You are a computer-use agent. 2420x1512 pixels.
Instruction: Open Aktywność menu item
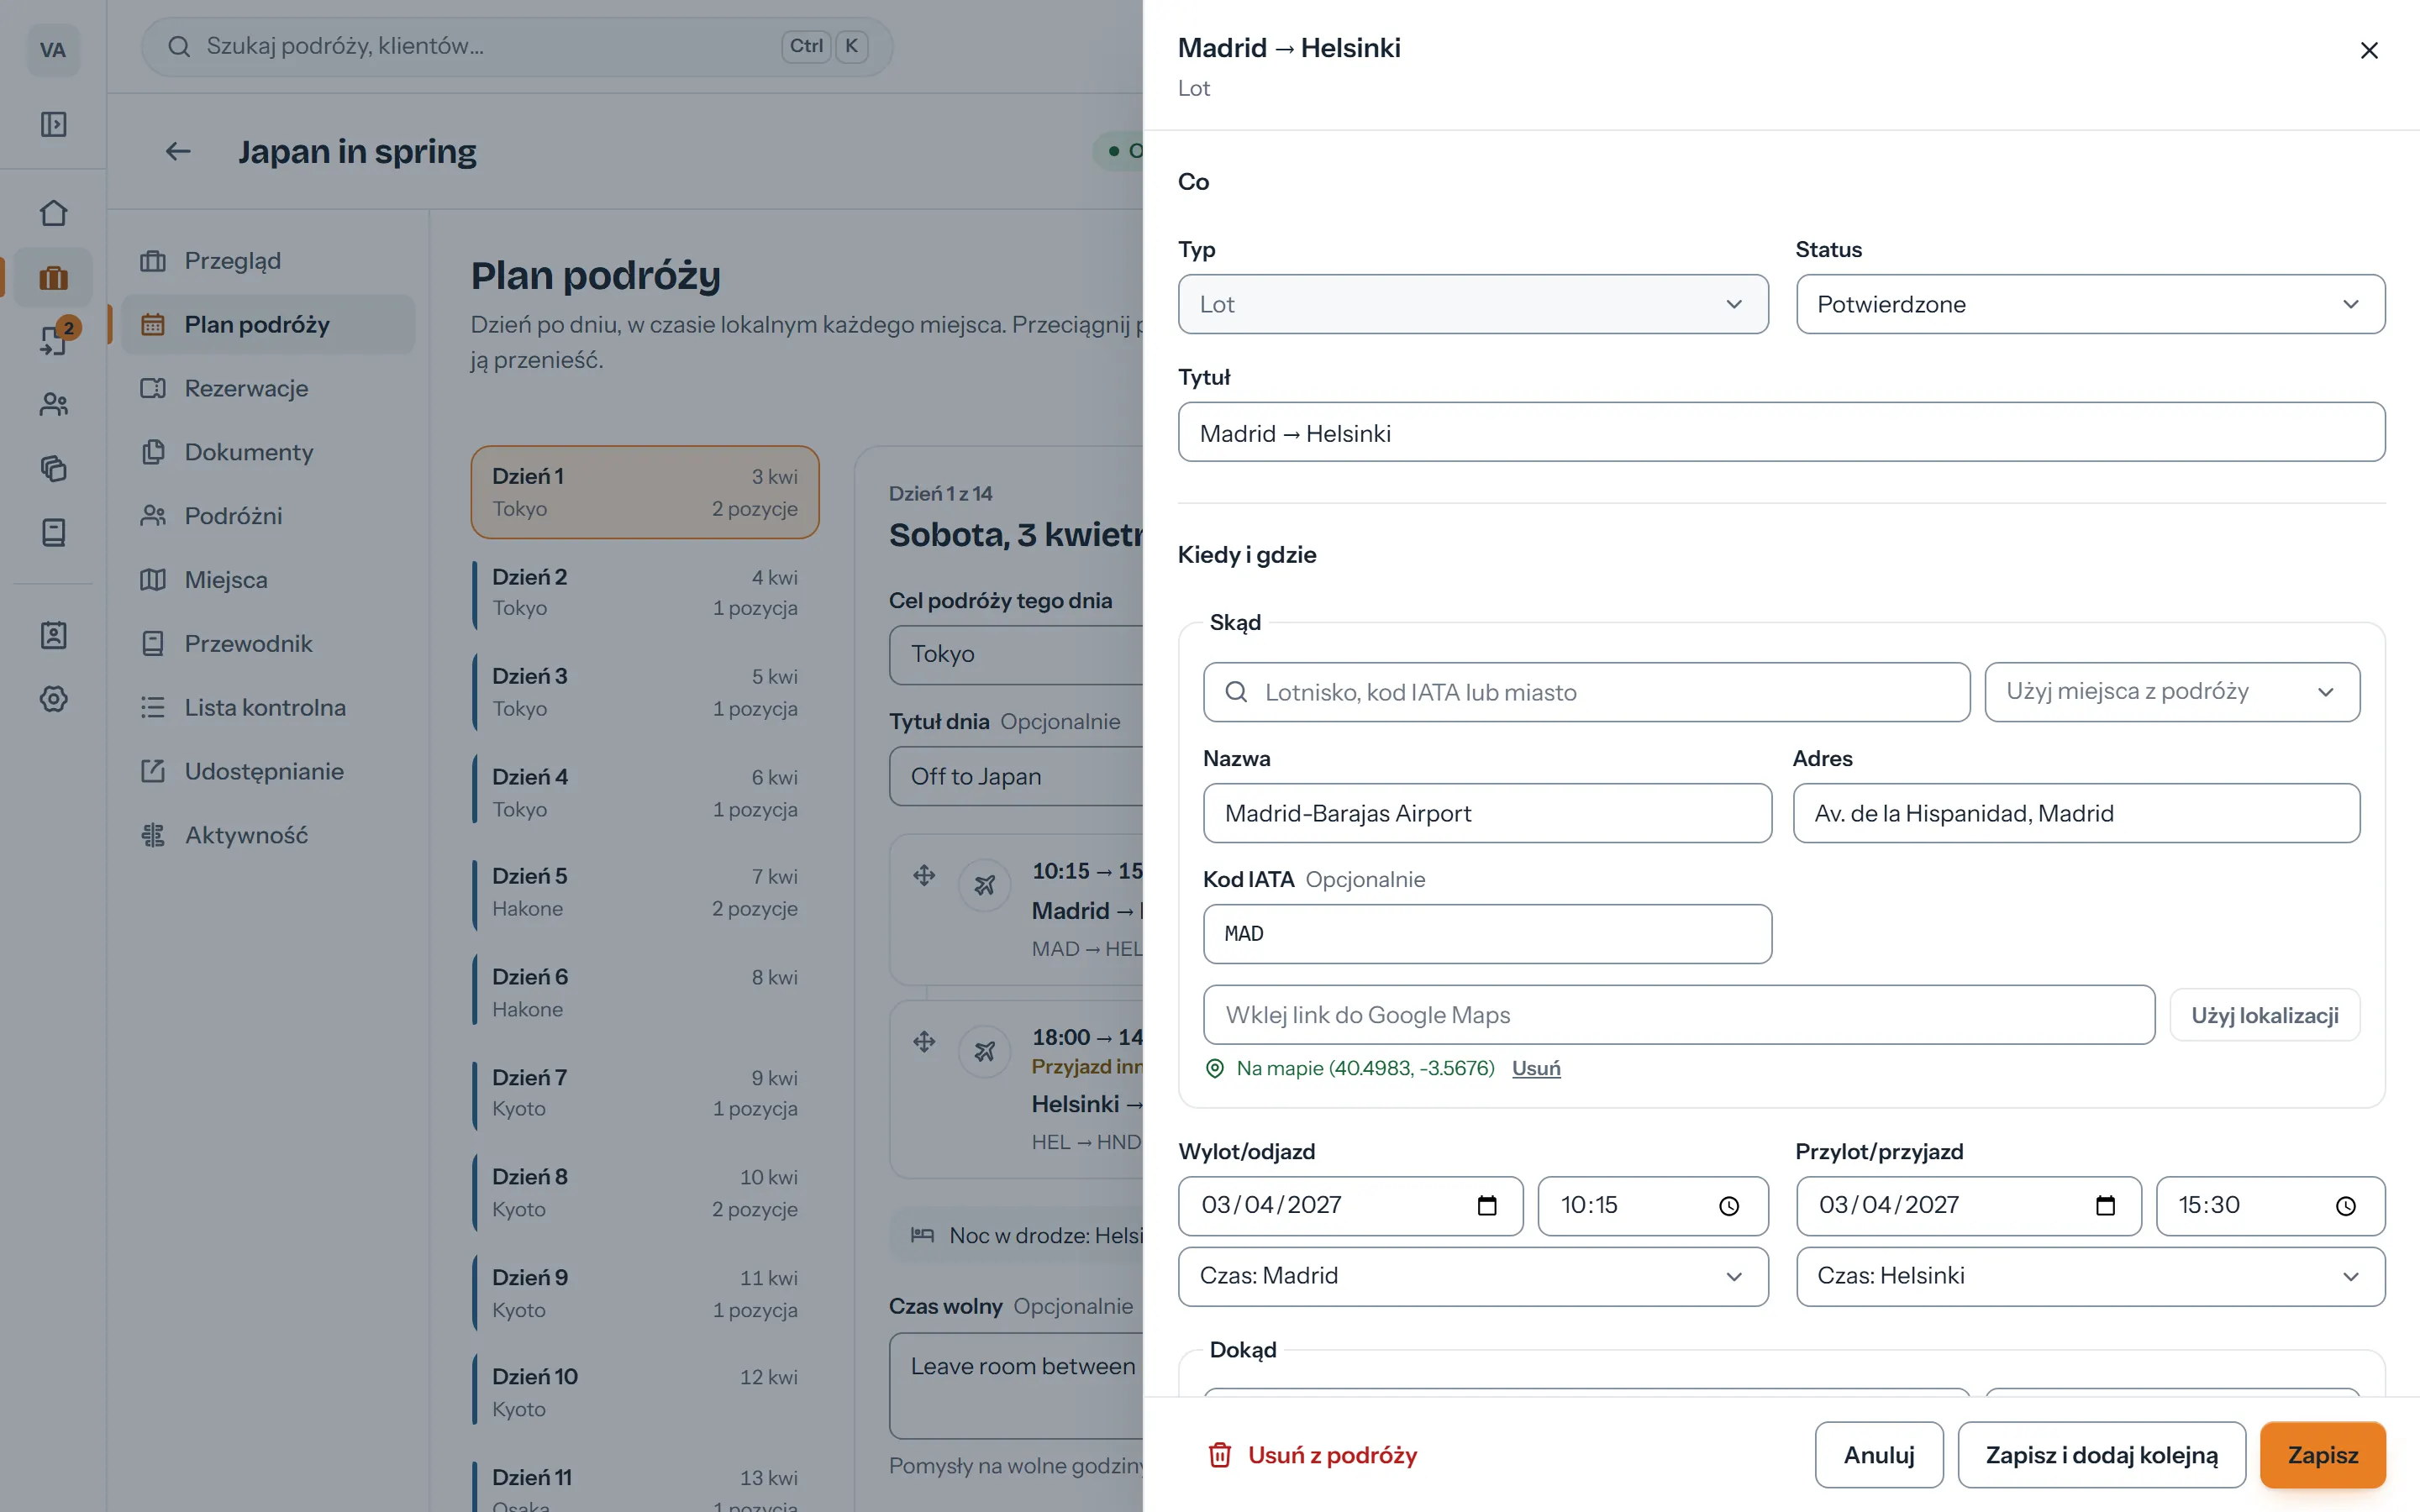click(x=268, y=835)
